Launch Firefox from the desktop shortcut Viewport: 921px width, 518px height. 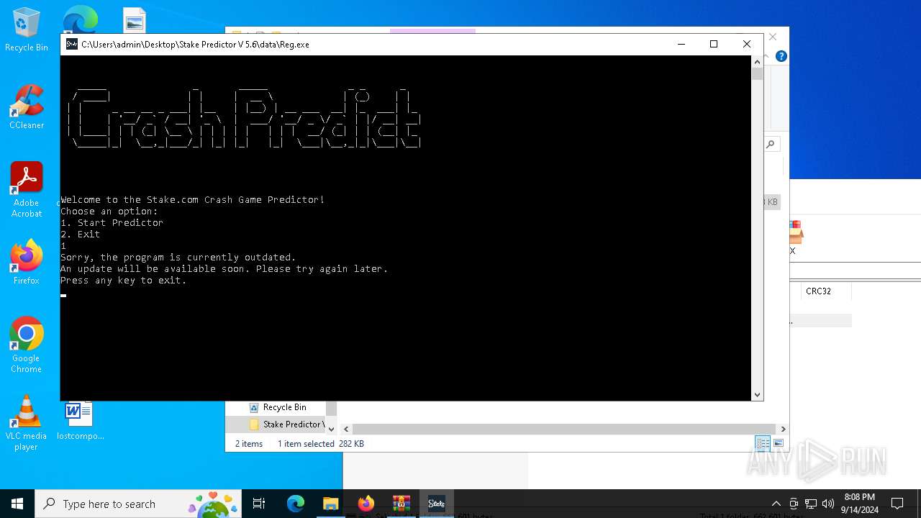pyautogui.click(x=27, y=263)
